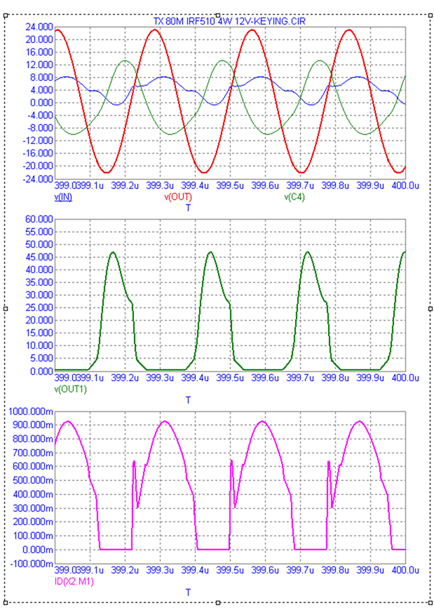Click the bottom-left corner selection handle
Image resolution: width=434 pixels, height=612 pixels.
tap(6, 602)
